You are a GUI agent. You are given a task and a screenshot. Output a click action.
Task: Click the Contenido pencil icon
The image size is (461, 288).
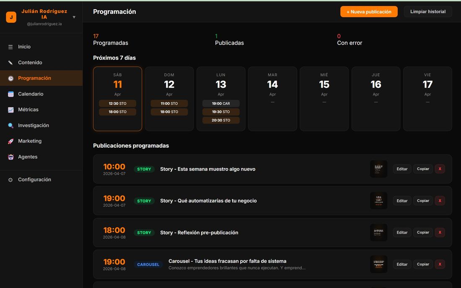click(10, 62)
